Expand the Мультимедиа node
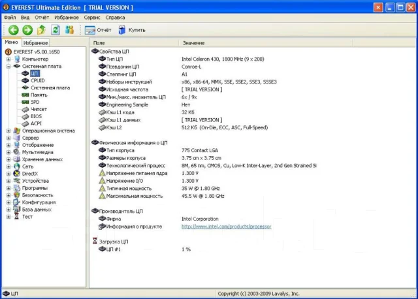Image resolution: width=418 pixels, height=299 pixels. point(8,152)
